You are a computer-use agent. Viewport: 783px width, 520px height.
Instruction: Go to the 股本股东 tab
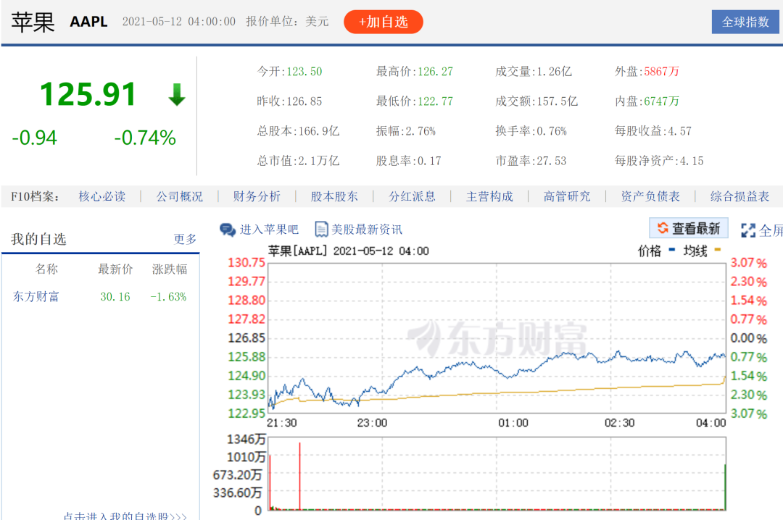pyautogui.click(x=334, y=196)
